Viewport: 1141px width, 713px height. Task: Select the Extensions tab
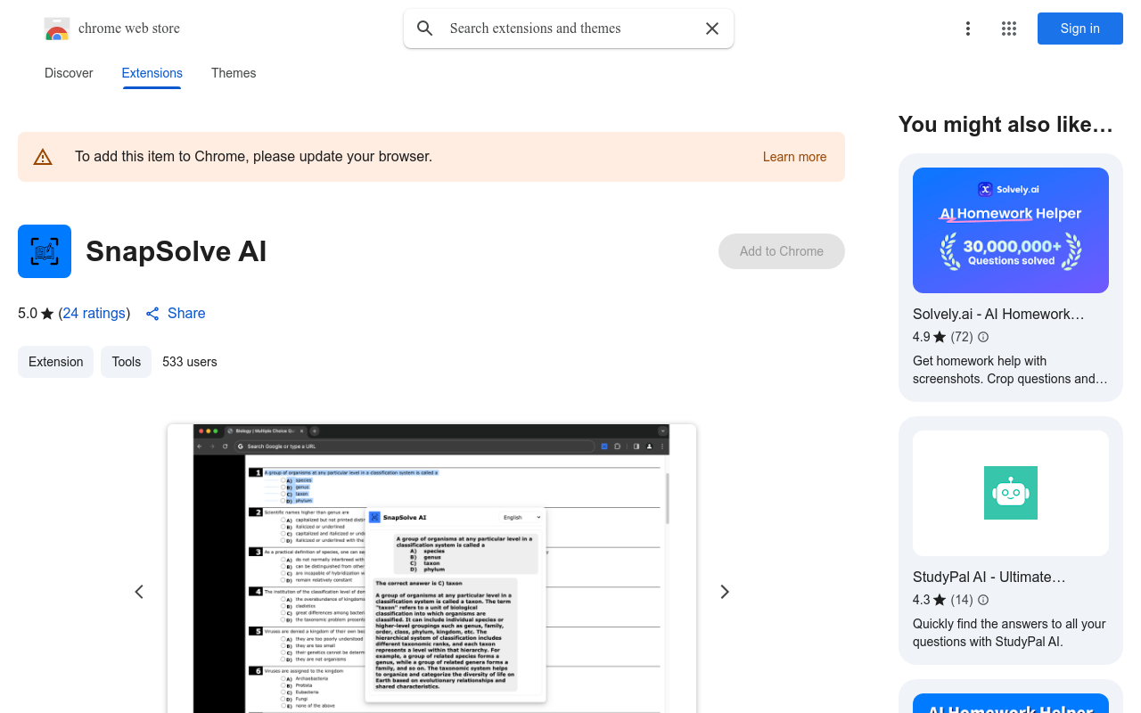coord(152,73)
